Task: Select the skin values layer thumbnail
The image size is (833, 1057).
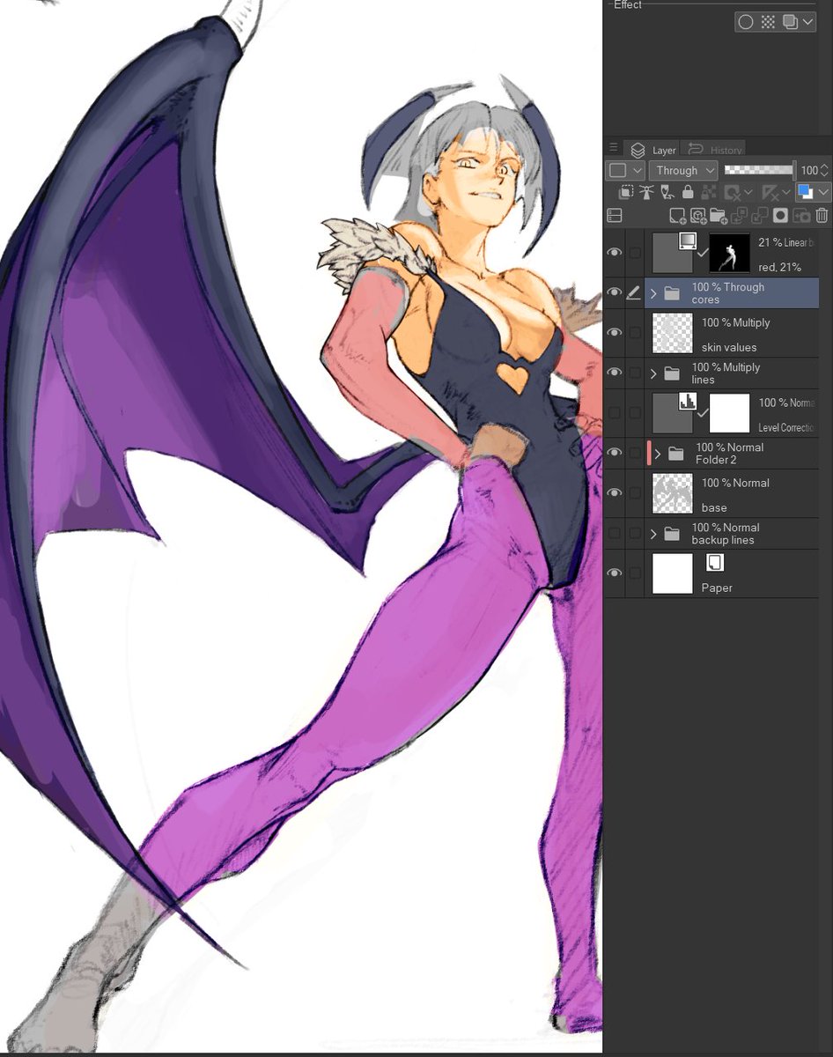Action: coord(673,333)
